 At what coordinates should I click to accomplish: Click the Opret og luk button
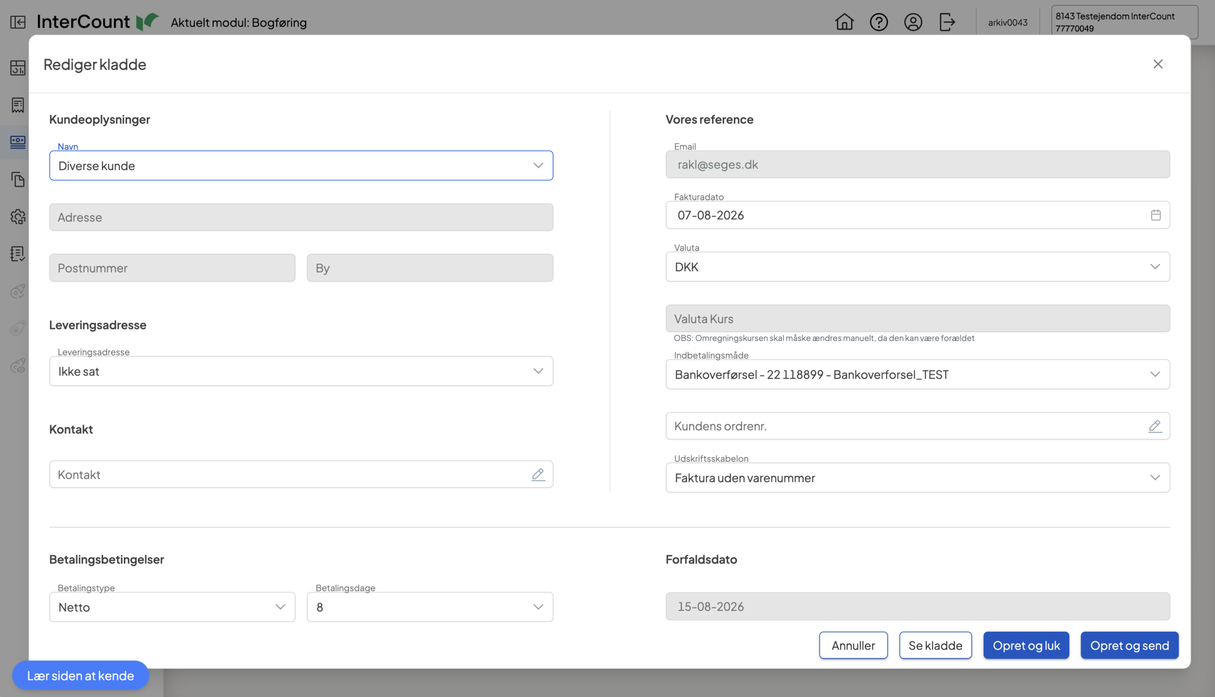tap(1026, 645)
